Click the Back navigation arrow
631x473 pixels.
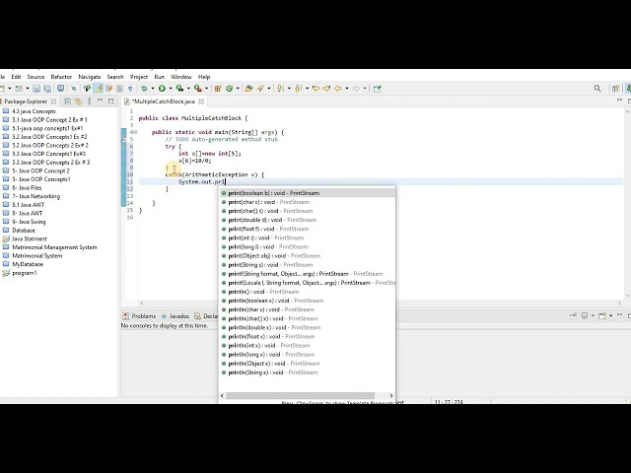(338, 89)
